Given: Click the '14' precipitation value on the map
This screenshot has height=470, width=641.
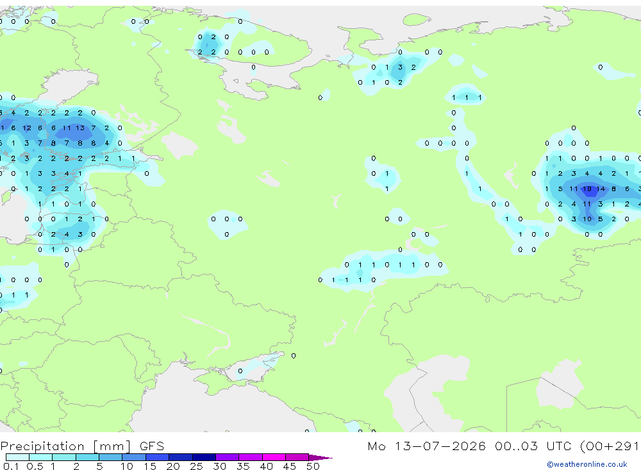Looking at the screenshot, I should (601, 189).
